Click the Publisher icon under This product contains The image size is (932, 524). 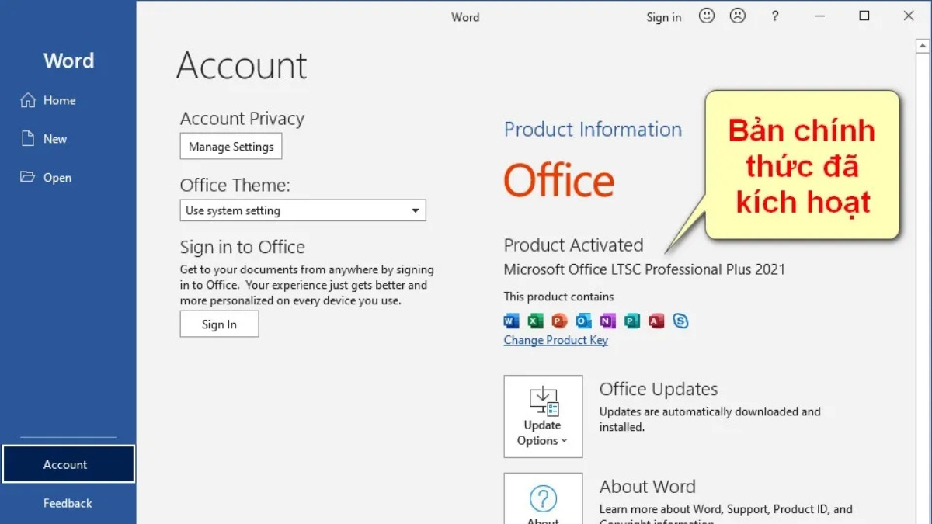[x=631, y=321]
